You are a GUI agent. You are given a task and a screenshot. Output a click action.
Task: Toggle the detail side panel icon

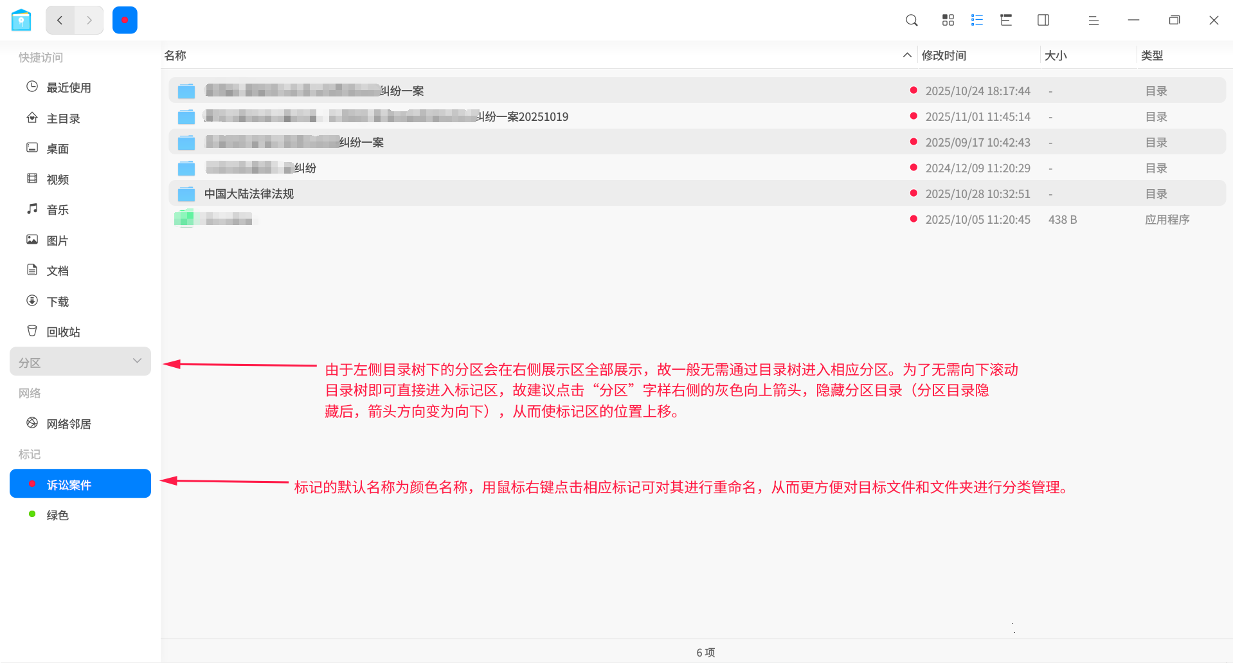coord(1043,21)
